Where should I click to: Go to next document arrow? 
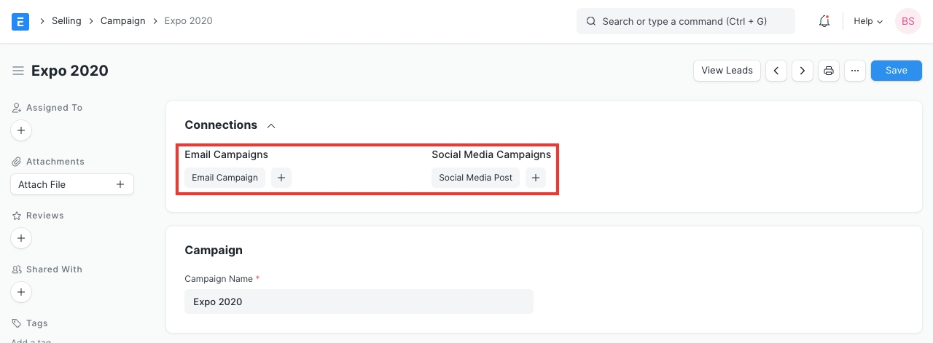[803, 71]
